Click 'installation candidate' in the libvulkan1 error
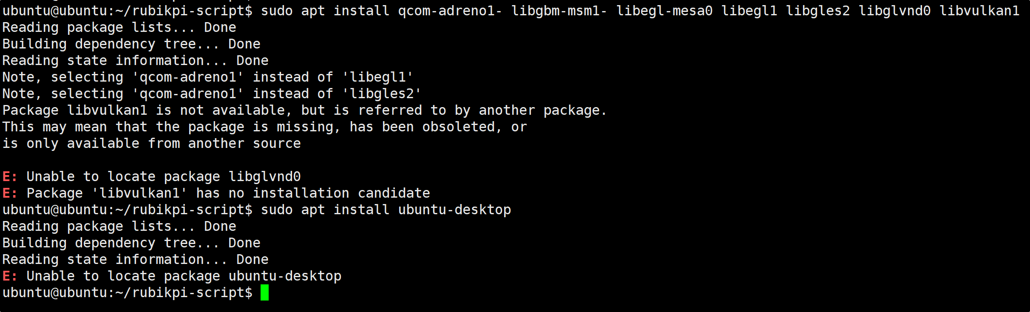The height and width of the screenshot is (312, 1030). 341,193
